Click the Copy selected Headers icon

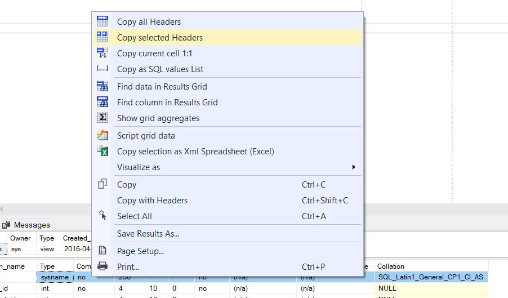tap(103, 38)
